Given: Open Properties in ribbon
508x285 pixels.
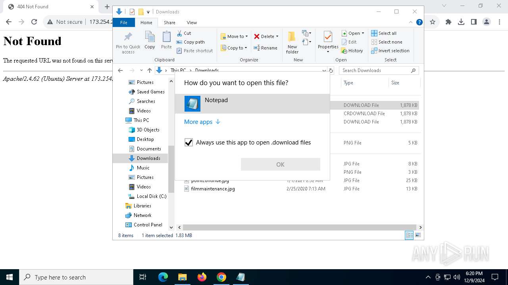Looking at the screenshot, I should pyautogui.click(x=328, y=42).
